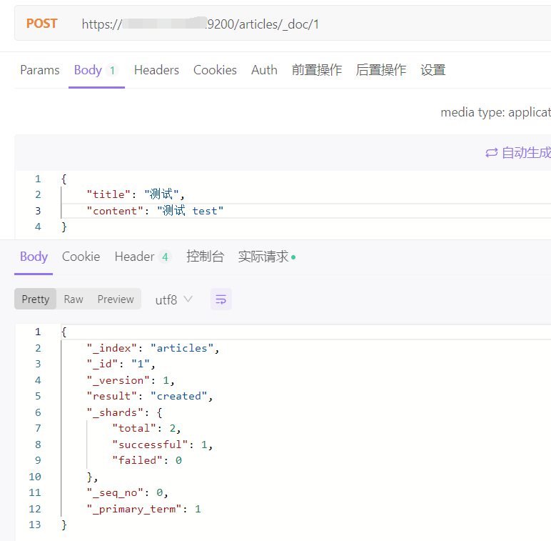This screenshot has height=541, width=551.
Task: Open the 前置操作 pre-request tab
Action: pos(317,70)
